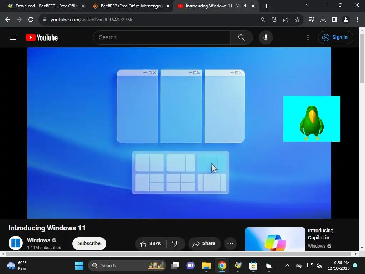This screenshot has height=274, width=365.
Task: Install app icon in address bar
Action: 274,20
